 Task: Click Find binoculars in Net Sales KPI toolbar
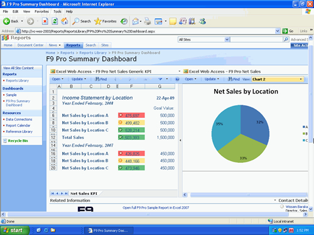pos(101,79)
